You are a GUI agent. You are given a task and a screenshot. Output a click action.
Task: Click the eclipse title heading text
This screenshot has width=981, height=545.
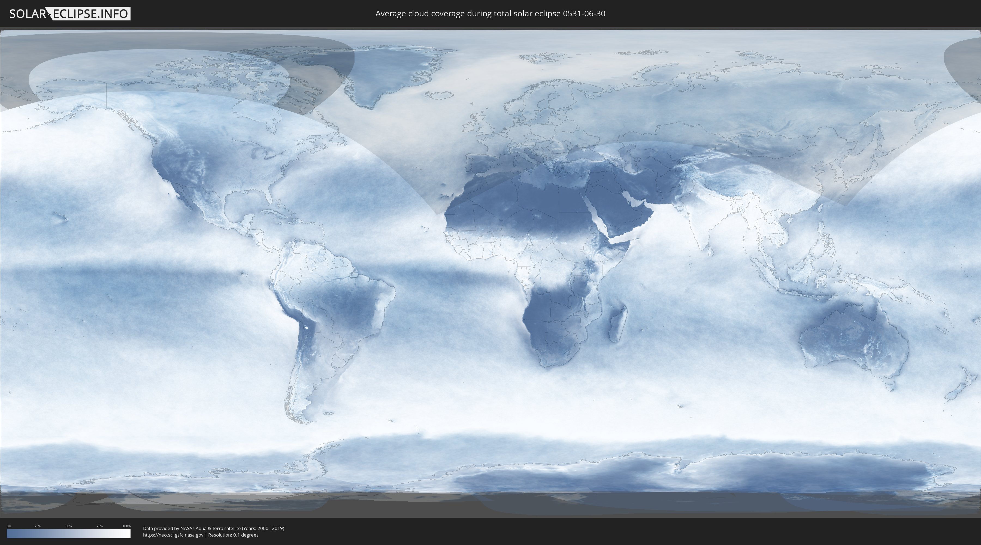pos(490,14)
